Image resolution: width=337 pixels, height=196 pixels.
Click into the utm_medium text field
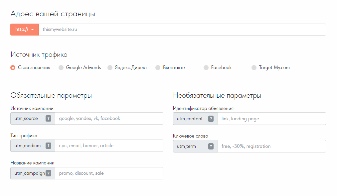point(109,146)
